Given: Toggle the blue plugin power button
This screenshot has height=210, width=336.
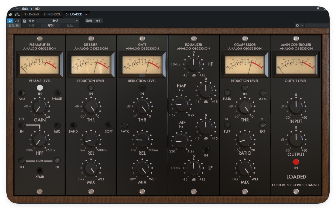Looking at the screenshot, I should 10,21.
